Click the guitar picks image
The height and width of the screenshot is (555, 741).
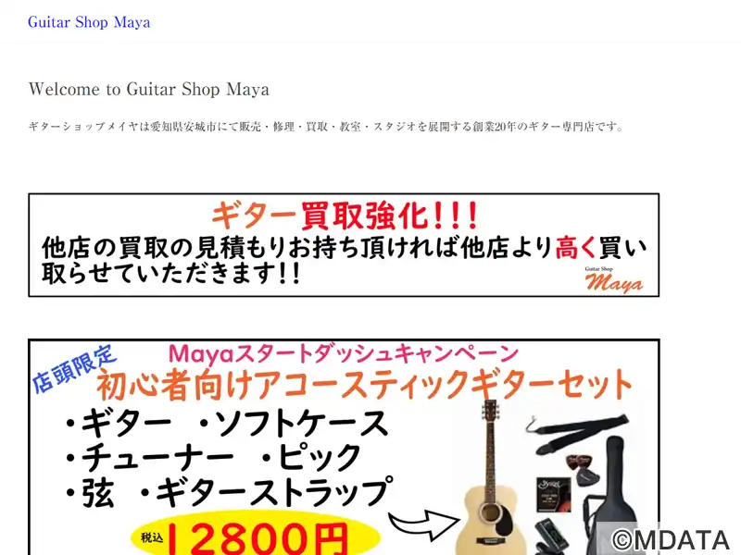point(584,470)
